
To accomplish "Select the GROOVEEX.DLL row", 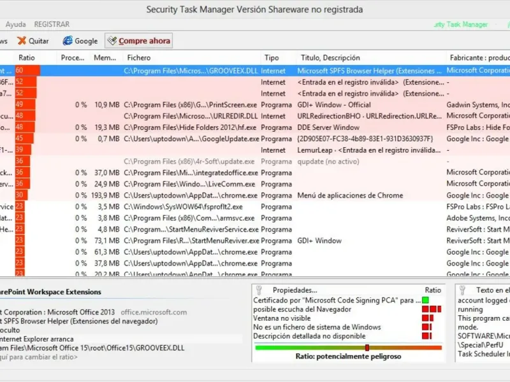I will tap(255, 71).
